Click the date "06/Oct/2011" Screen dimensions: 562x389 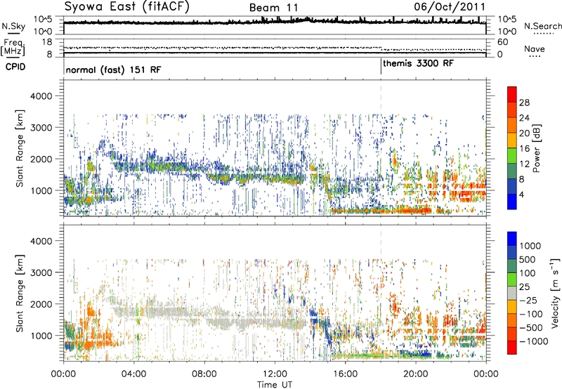(450, 7)
